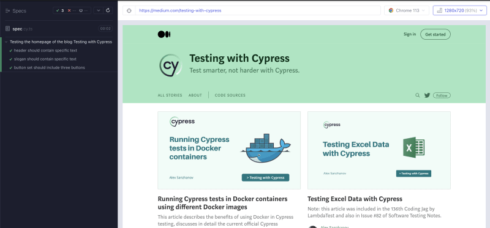490x228 pixels.
Task: Select test header should contain specific text
Action: point(45,51)
